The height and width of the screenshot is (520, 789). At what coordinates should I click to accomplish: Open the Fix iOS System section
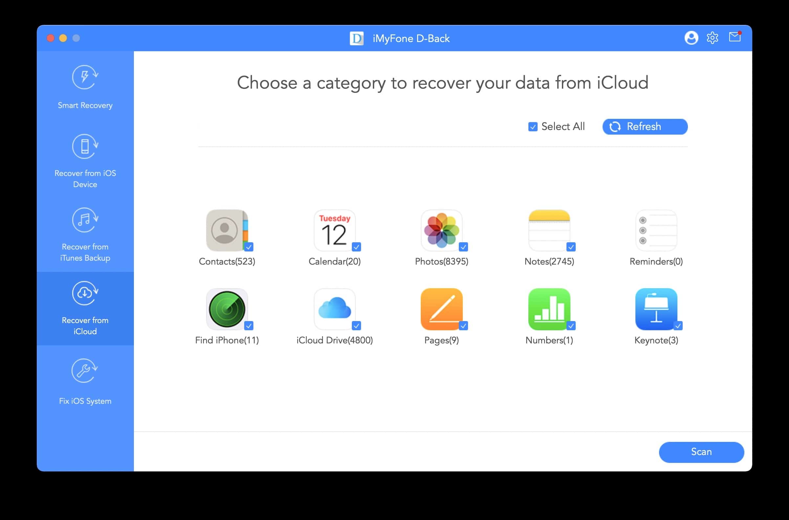(85, 382)
